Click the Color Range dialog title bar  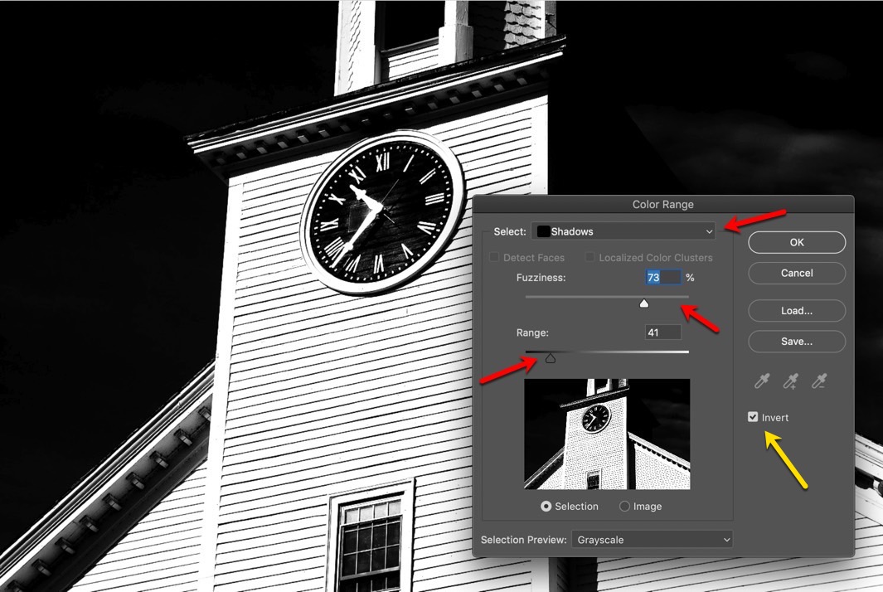coord(662,204)
